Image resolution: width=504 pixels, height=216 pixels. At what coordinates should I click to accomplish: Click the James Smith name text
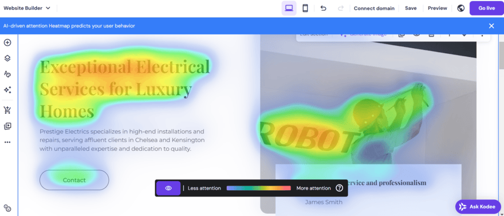tap(324, 202)
